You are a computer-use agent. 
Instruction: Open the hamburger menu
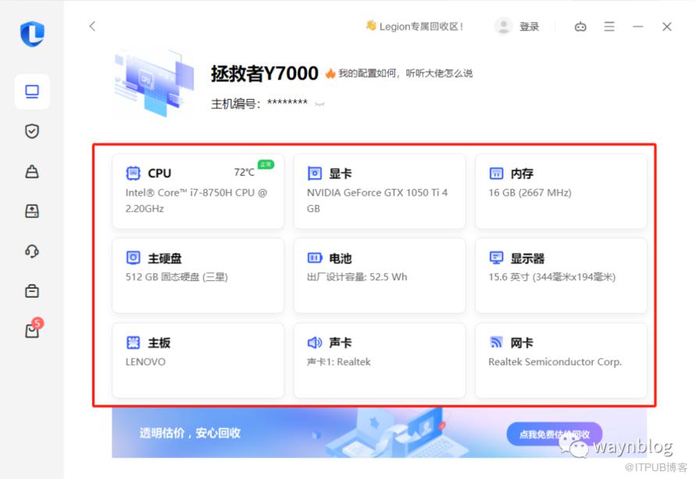(609, 27)
